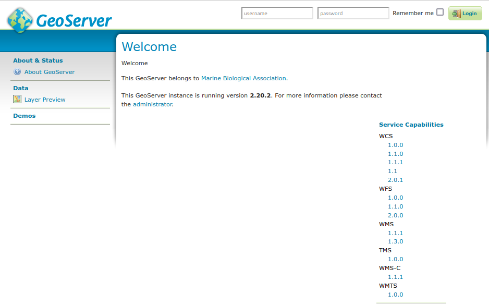489x306 pixels.
Task: Click the Demos section heading
Action: (x=25, y=116)
